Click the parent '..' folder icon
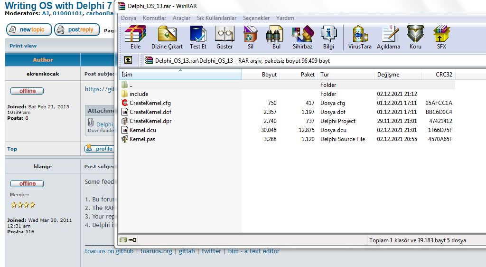Screen dimensions: 486x267 (x=125, y=85)
